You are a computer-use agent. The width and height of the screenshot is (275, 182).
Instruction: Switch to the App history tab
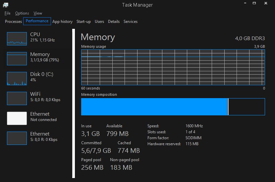(x=62, y=22)
